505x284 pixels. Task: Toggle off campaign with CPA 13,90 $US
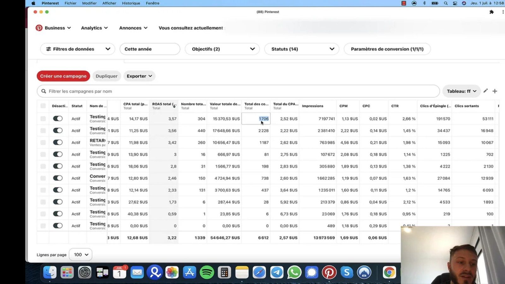point(58,154)
